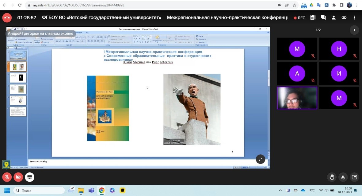This screenshot has width=362, height=196.
Task: Open Microsoft Teams from the taskbar
Action: [x=91, y=190]
